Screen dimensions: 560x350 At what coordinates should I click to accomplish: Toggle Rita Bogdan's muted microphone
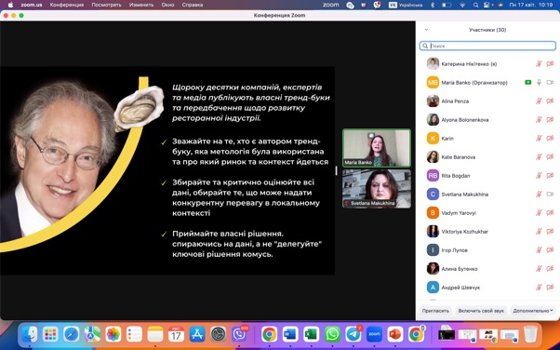(x=539, y=176)
